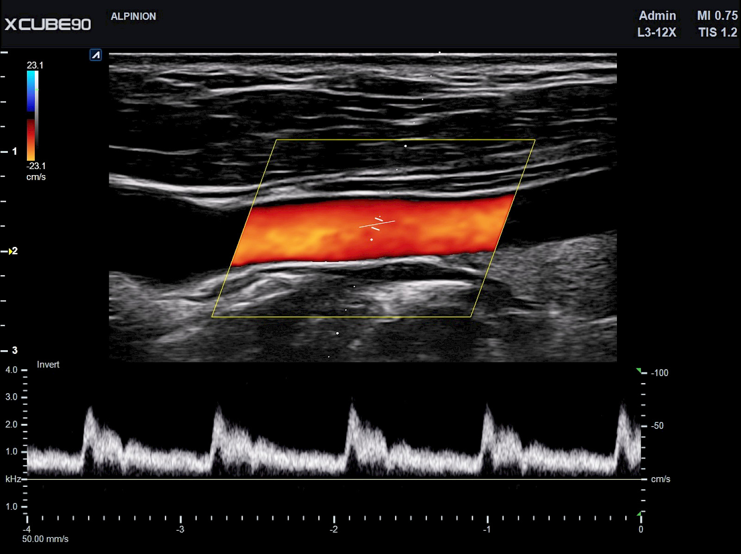Click the Doppler sample gate cursor
The height and width of the screenshot is (554, 741).
pyautogui.click(x=377, y=224)
